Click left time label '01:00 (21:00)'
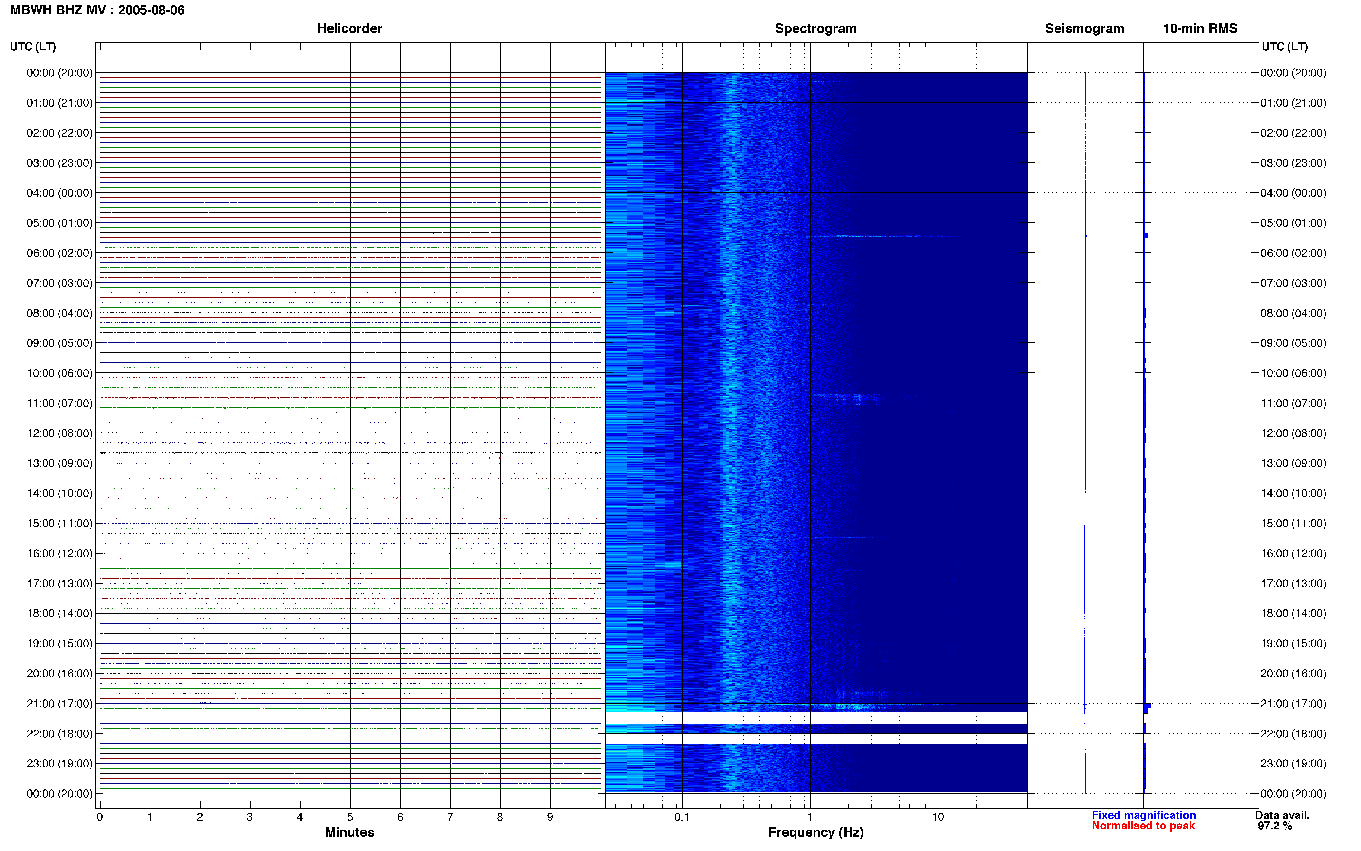Image resolution: width=1361 pixels, height=851 pixels. pos(60,103)
